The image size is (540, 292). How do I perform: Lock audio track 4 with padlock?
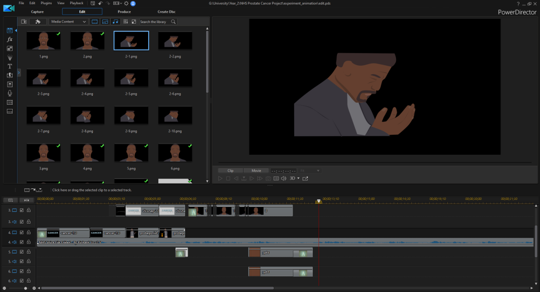[x=29, y=242]
